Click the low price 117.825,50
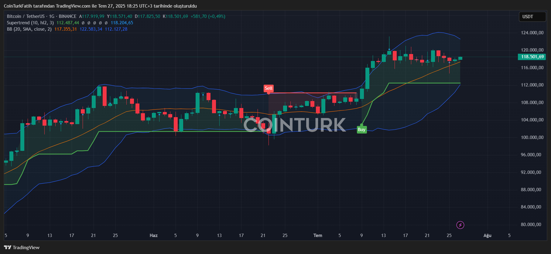This screenshot has width=551, height=254. (x=149, y=16)
